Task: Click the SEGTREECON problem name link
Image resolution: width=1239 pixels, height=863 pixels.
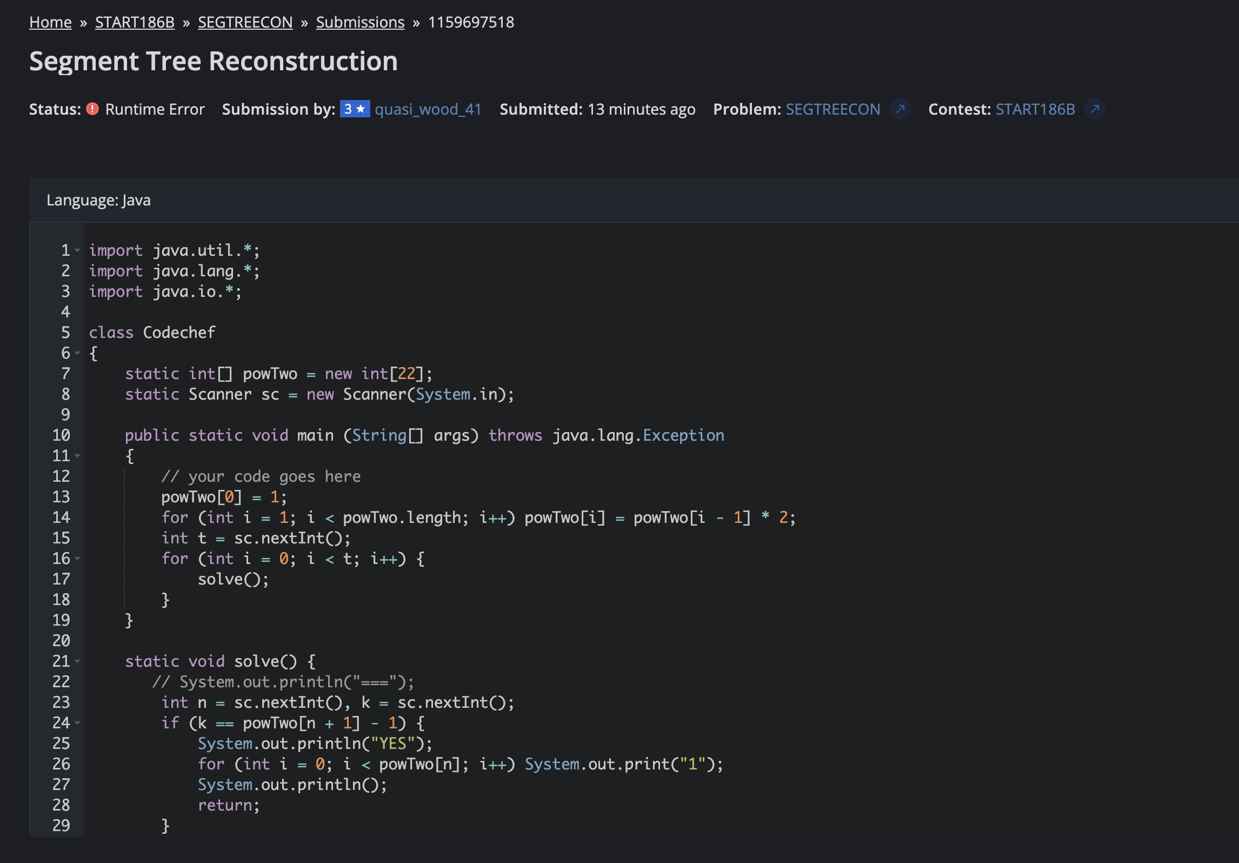Action: pos(832,109)
